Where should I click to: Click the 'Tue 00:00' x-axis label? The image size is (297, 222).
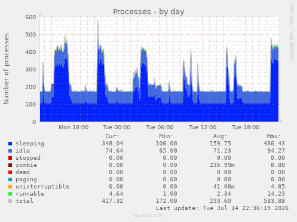click(x=117, y=127)
